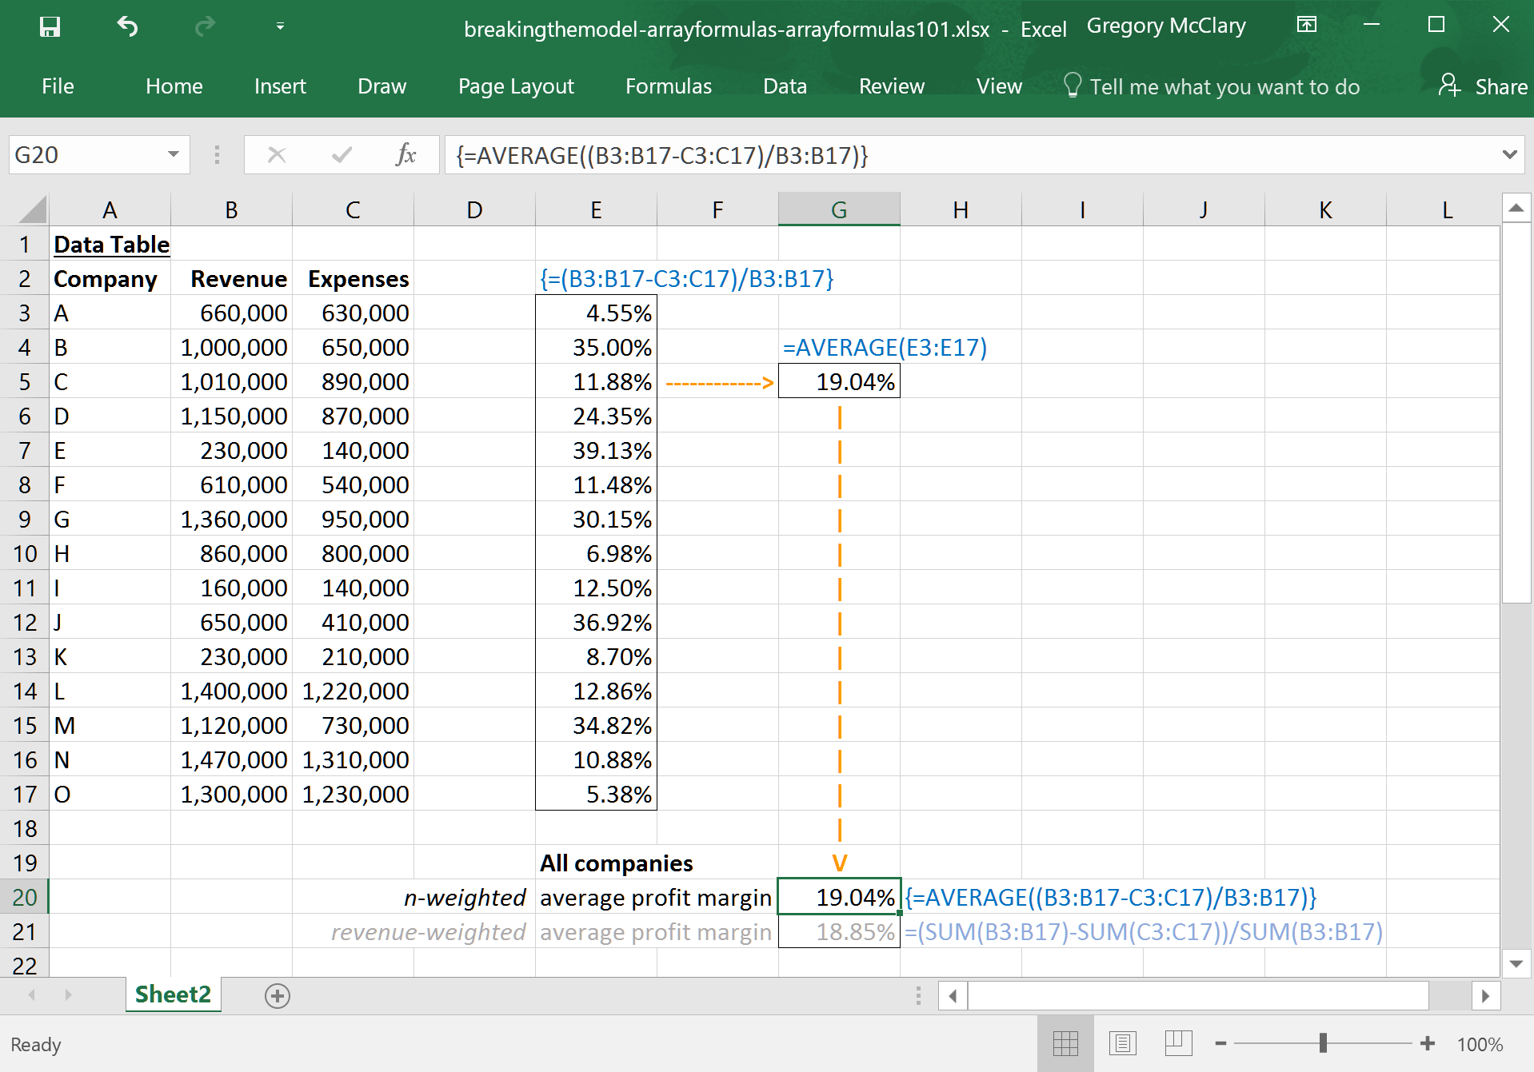
Task: Cancel the formula entry with the X icon
Action: 276,154
